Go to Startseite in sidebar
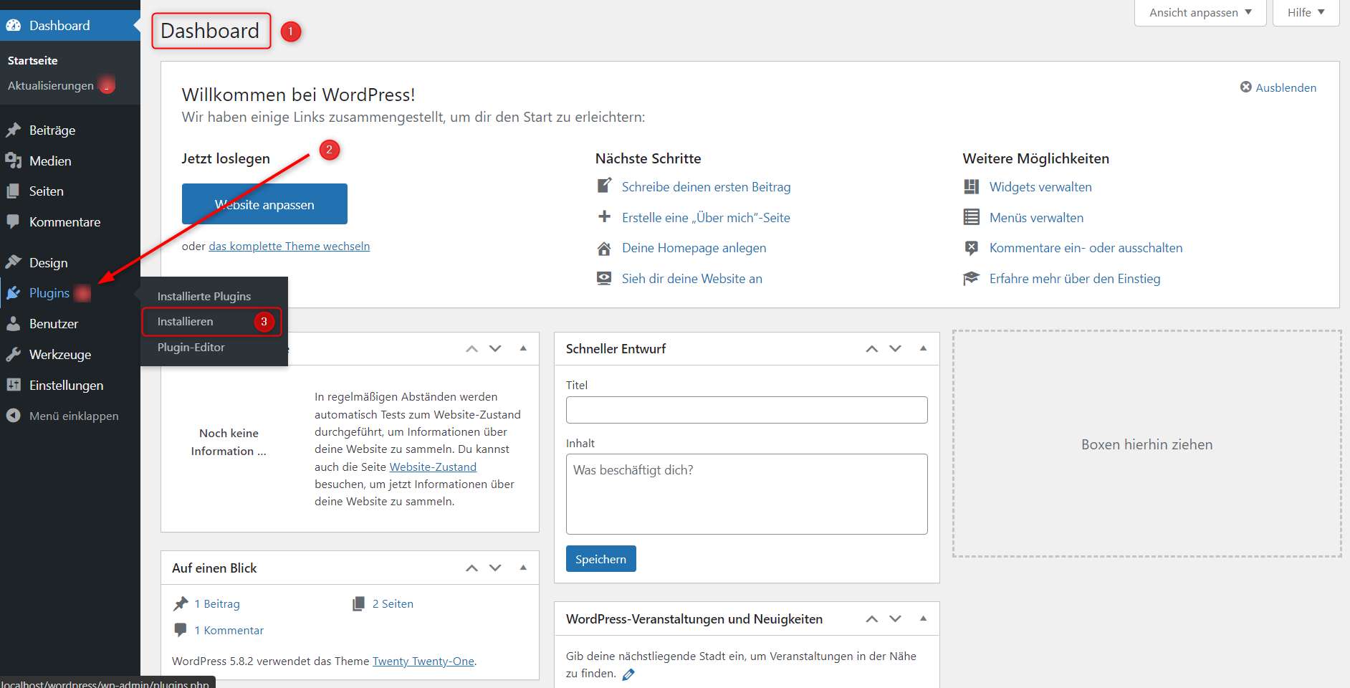The image size is (1350, 688). pyautogui.click(x=33, y=61)
